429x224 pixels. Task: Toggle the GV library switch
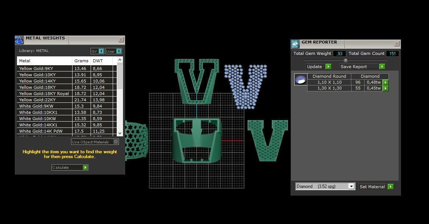click(x=101, y=51)
